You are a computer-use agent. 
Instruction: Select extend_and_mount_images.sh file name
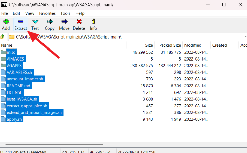point(34,112)
